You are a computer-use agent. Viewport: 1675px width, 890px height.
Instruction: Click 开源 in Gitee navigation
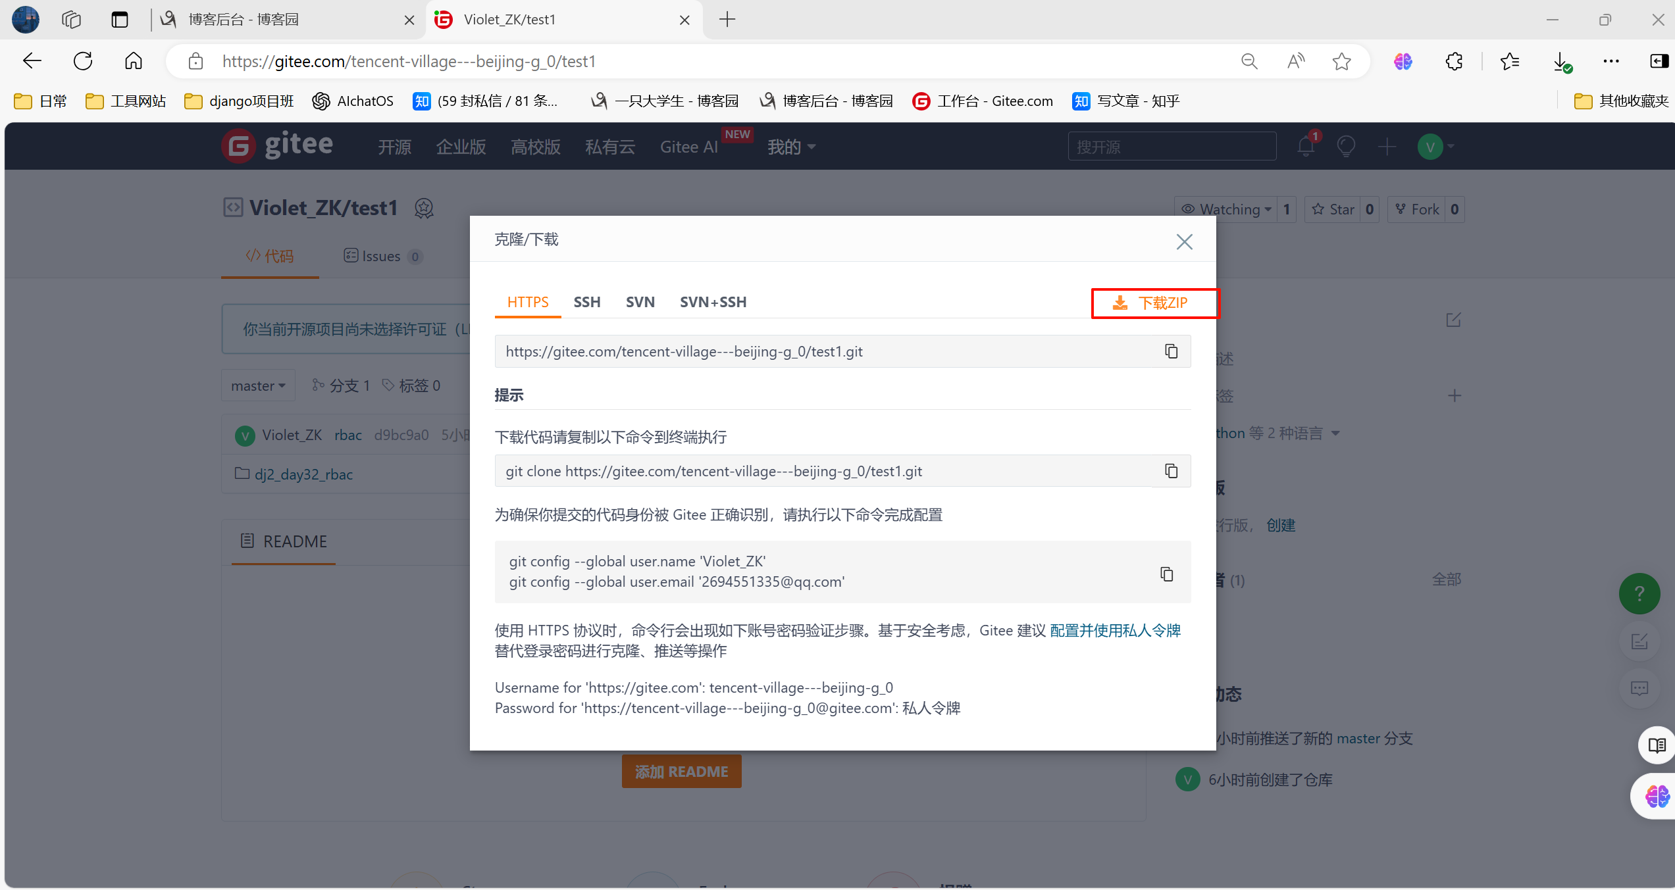[x=394, y=147]
